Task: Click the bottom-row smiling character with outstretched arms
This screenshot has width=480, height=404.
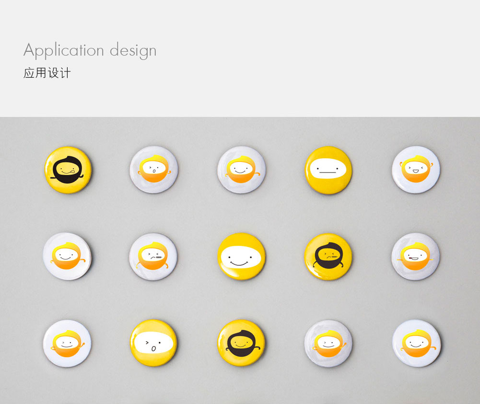Action: 416,343
